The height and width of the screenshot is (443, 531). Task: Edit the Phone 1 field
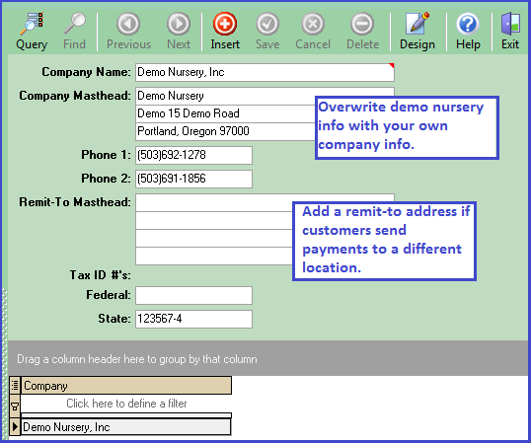[x=193, y=155]
